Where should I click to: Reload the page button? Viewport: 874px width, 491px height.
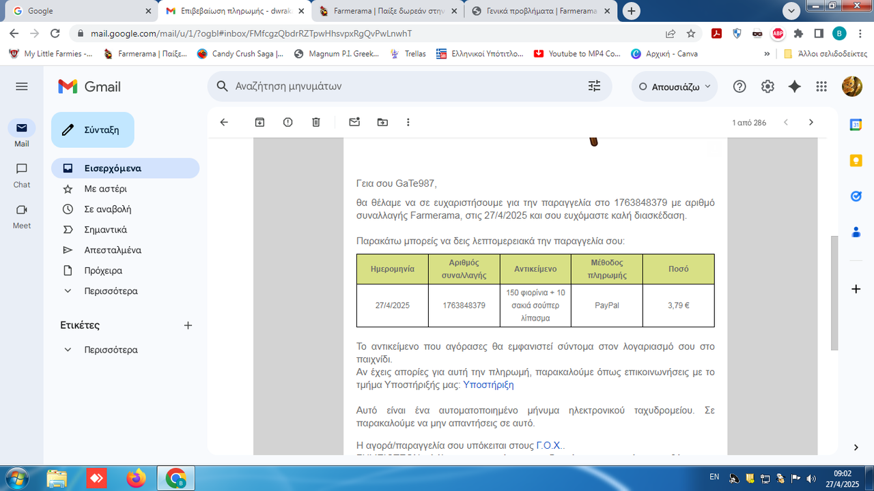pos(55,33)
